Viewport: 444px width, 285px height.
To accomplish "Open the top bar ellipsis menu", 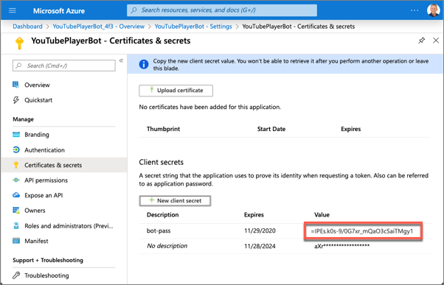I will pos(414,10).
